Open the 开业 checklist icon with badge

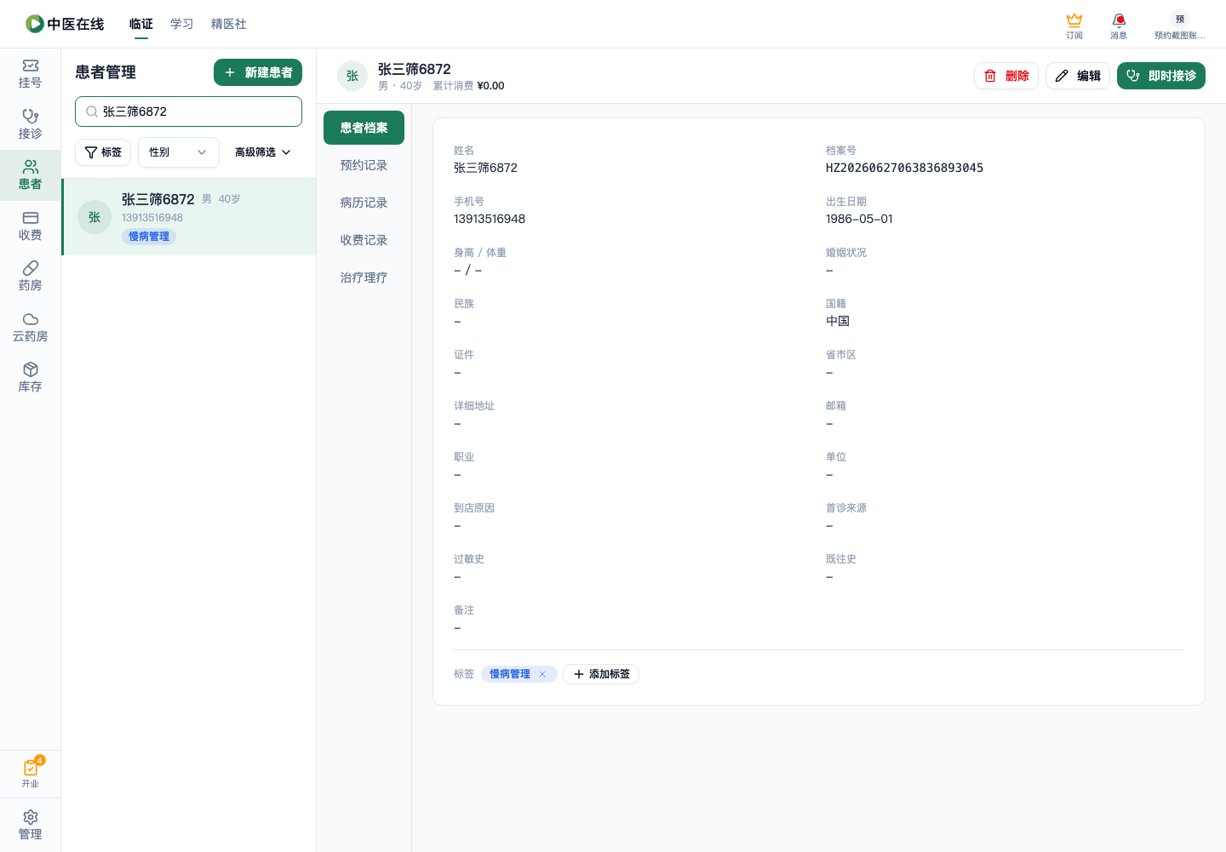click(x=31, y=772)
